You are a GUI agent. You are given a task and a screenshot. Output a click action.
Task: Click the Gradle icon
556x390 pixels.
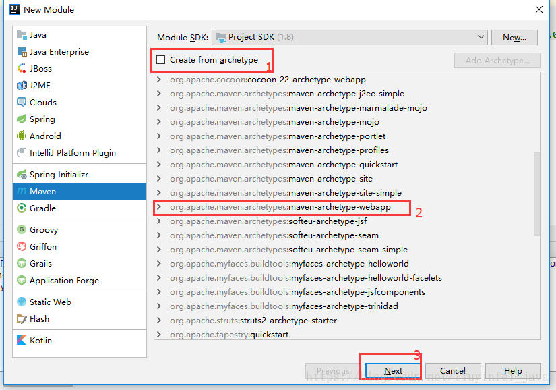click(22, 208)
